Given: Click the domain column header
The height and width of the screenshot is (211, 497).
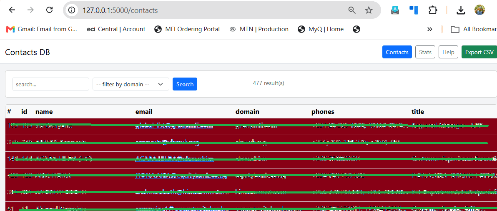Looking at the screenshot, I should coord(247,111).
